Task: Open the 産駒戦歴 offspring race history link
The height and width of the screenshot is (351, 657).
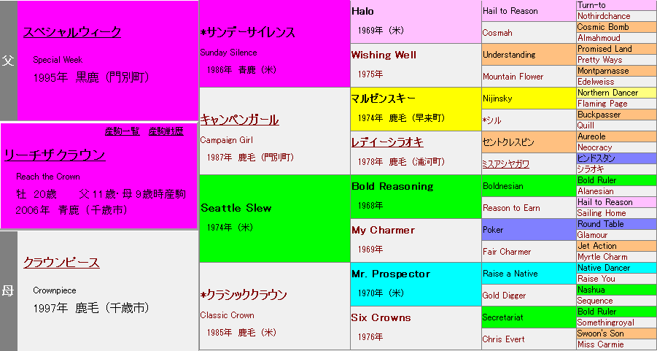Action: click(166, 131)
